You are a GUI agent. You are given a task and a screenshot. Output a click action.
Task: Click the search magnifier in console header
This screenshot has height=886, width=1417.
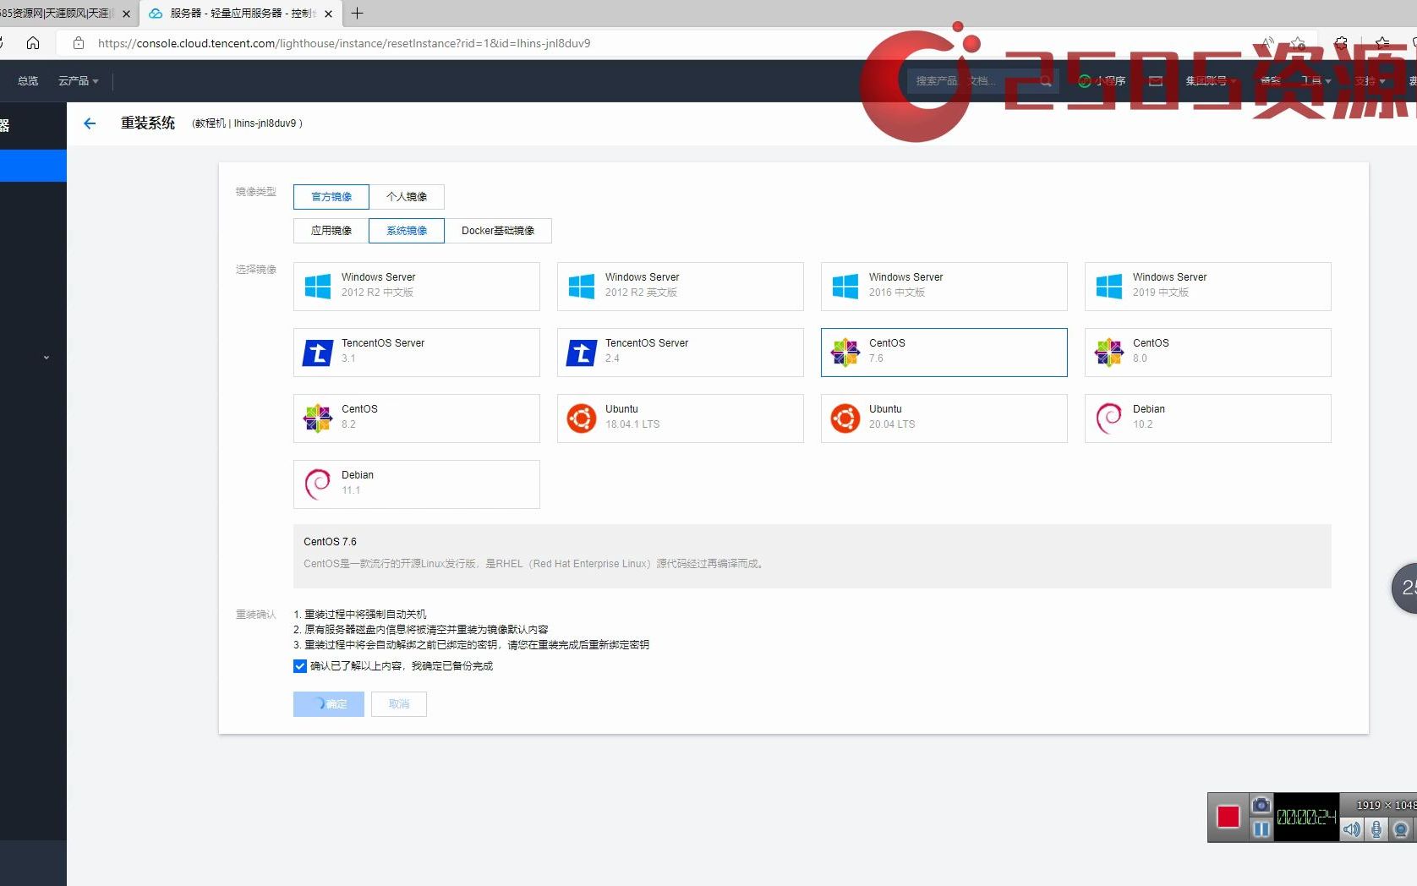(1045, 81)
